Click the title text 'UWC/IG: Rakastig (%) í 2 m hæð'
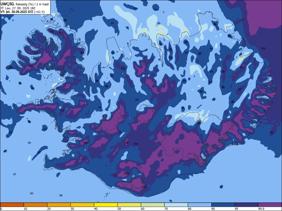Screen dimensions: 282x211 25,4
